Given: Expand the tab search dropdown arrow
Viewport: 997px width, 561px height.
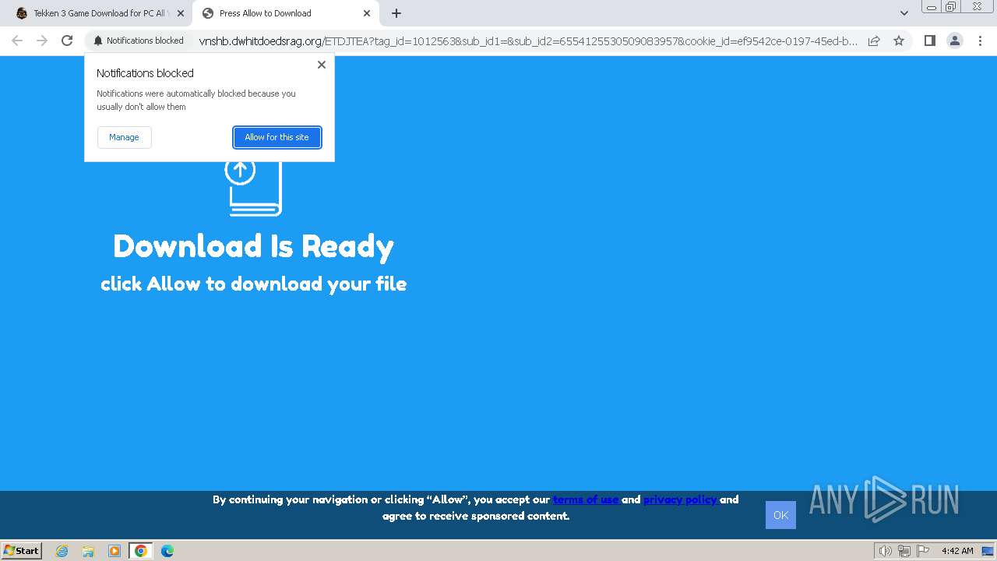Looking at the screenshot, I should 904,13.
